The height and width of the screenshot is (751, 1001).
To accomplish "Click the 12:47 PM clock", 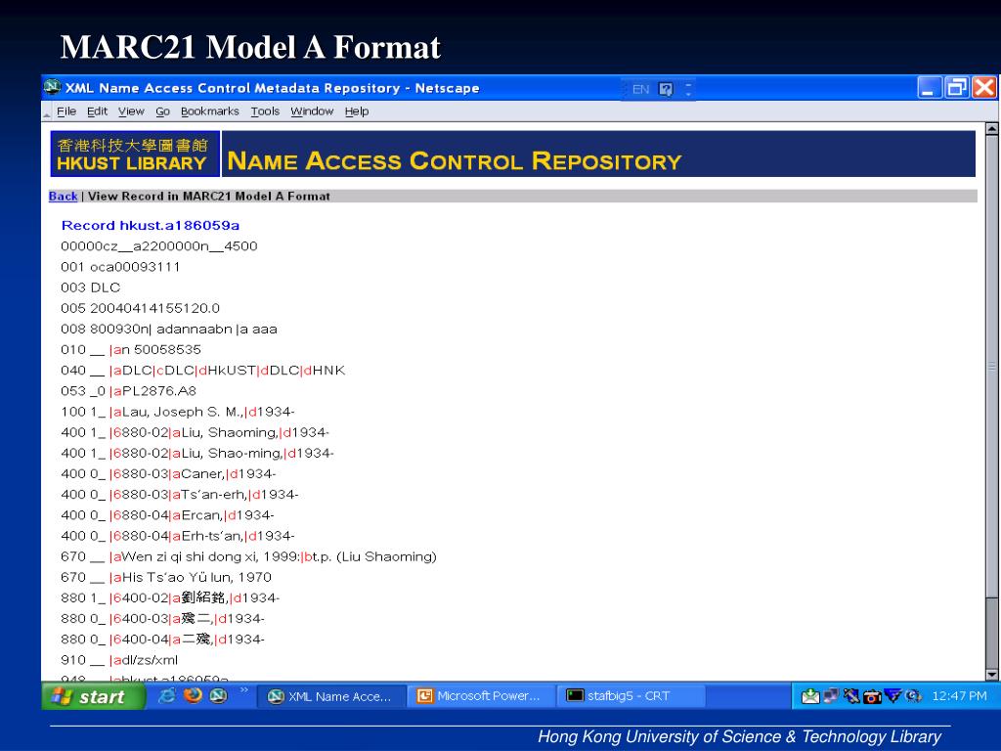I will (x=959, y=696).
